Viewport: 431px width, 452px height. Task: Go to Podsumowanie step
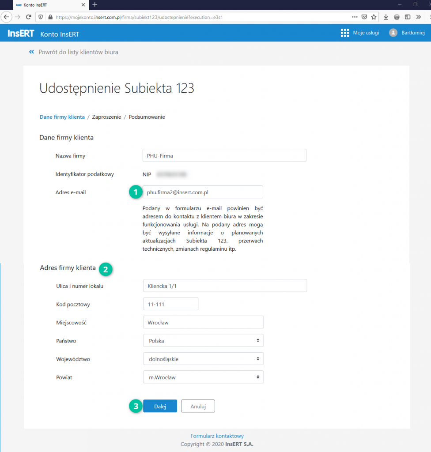coord(147,117)
